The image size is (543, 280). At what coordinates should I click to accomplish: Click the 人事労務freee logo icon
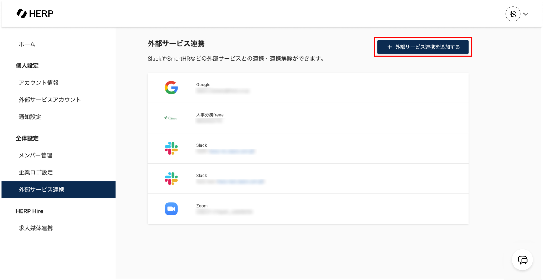pyautogui.click(x=171, y=118)
